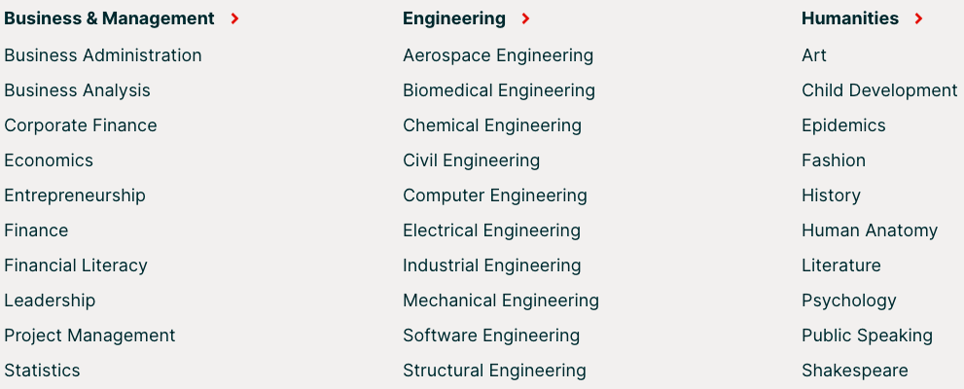Image resolution: width=964 pixels, height=389 pixels.
Task: Click on Computer Engineering
Action: [x=495, y=195]
